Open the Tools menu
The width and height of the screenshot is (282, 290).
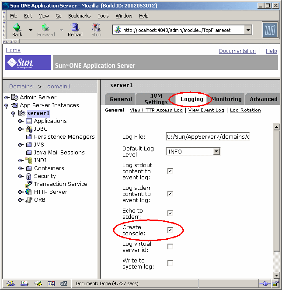pos(103,16)
